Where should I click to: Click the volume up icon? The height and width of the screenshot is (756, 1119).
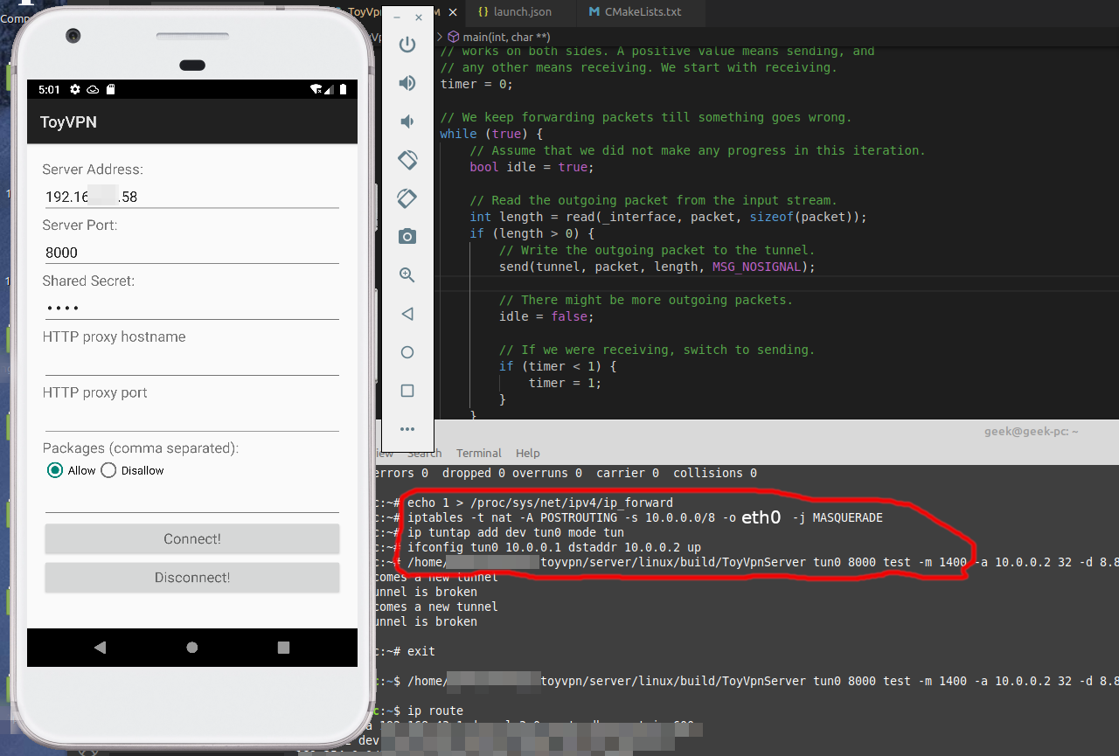[x=407, y=83]
